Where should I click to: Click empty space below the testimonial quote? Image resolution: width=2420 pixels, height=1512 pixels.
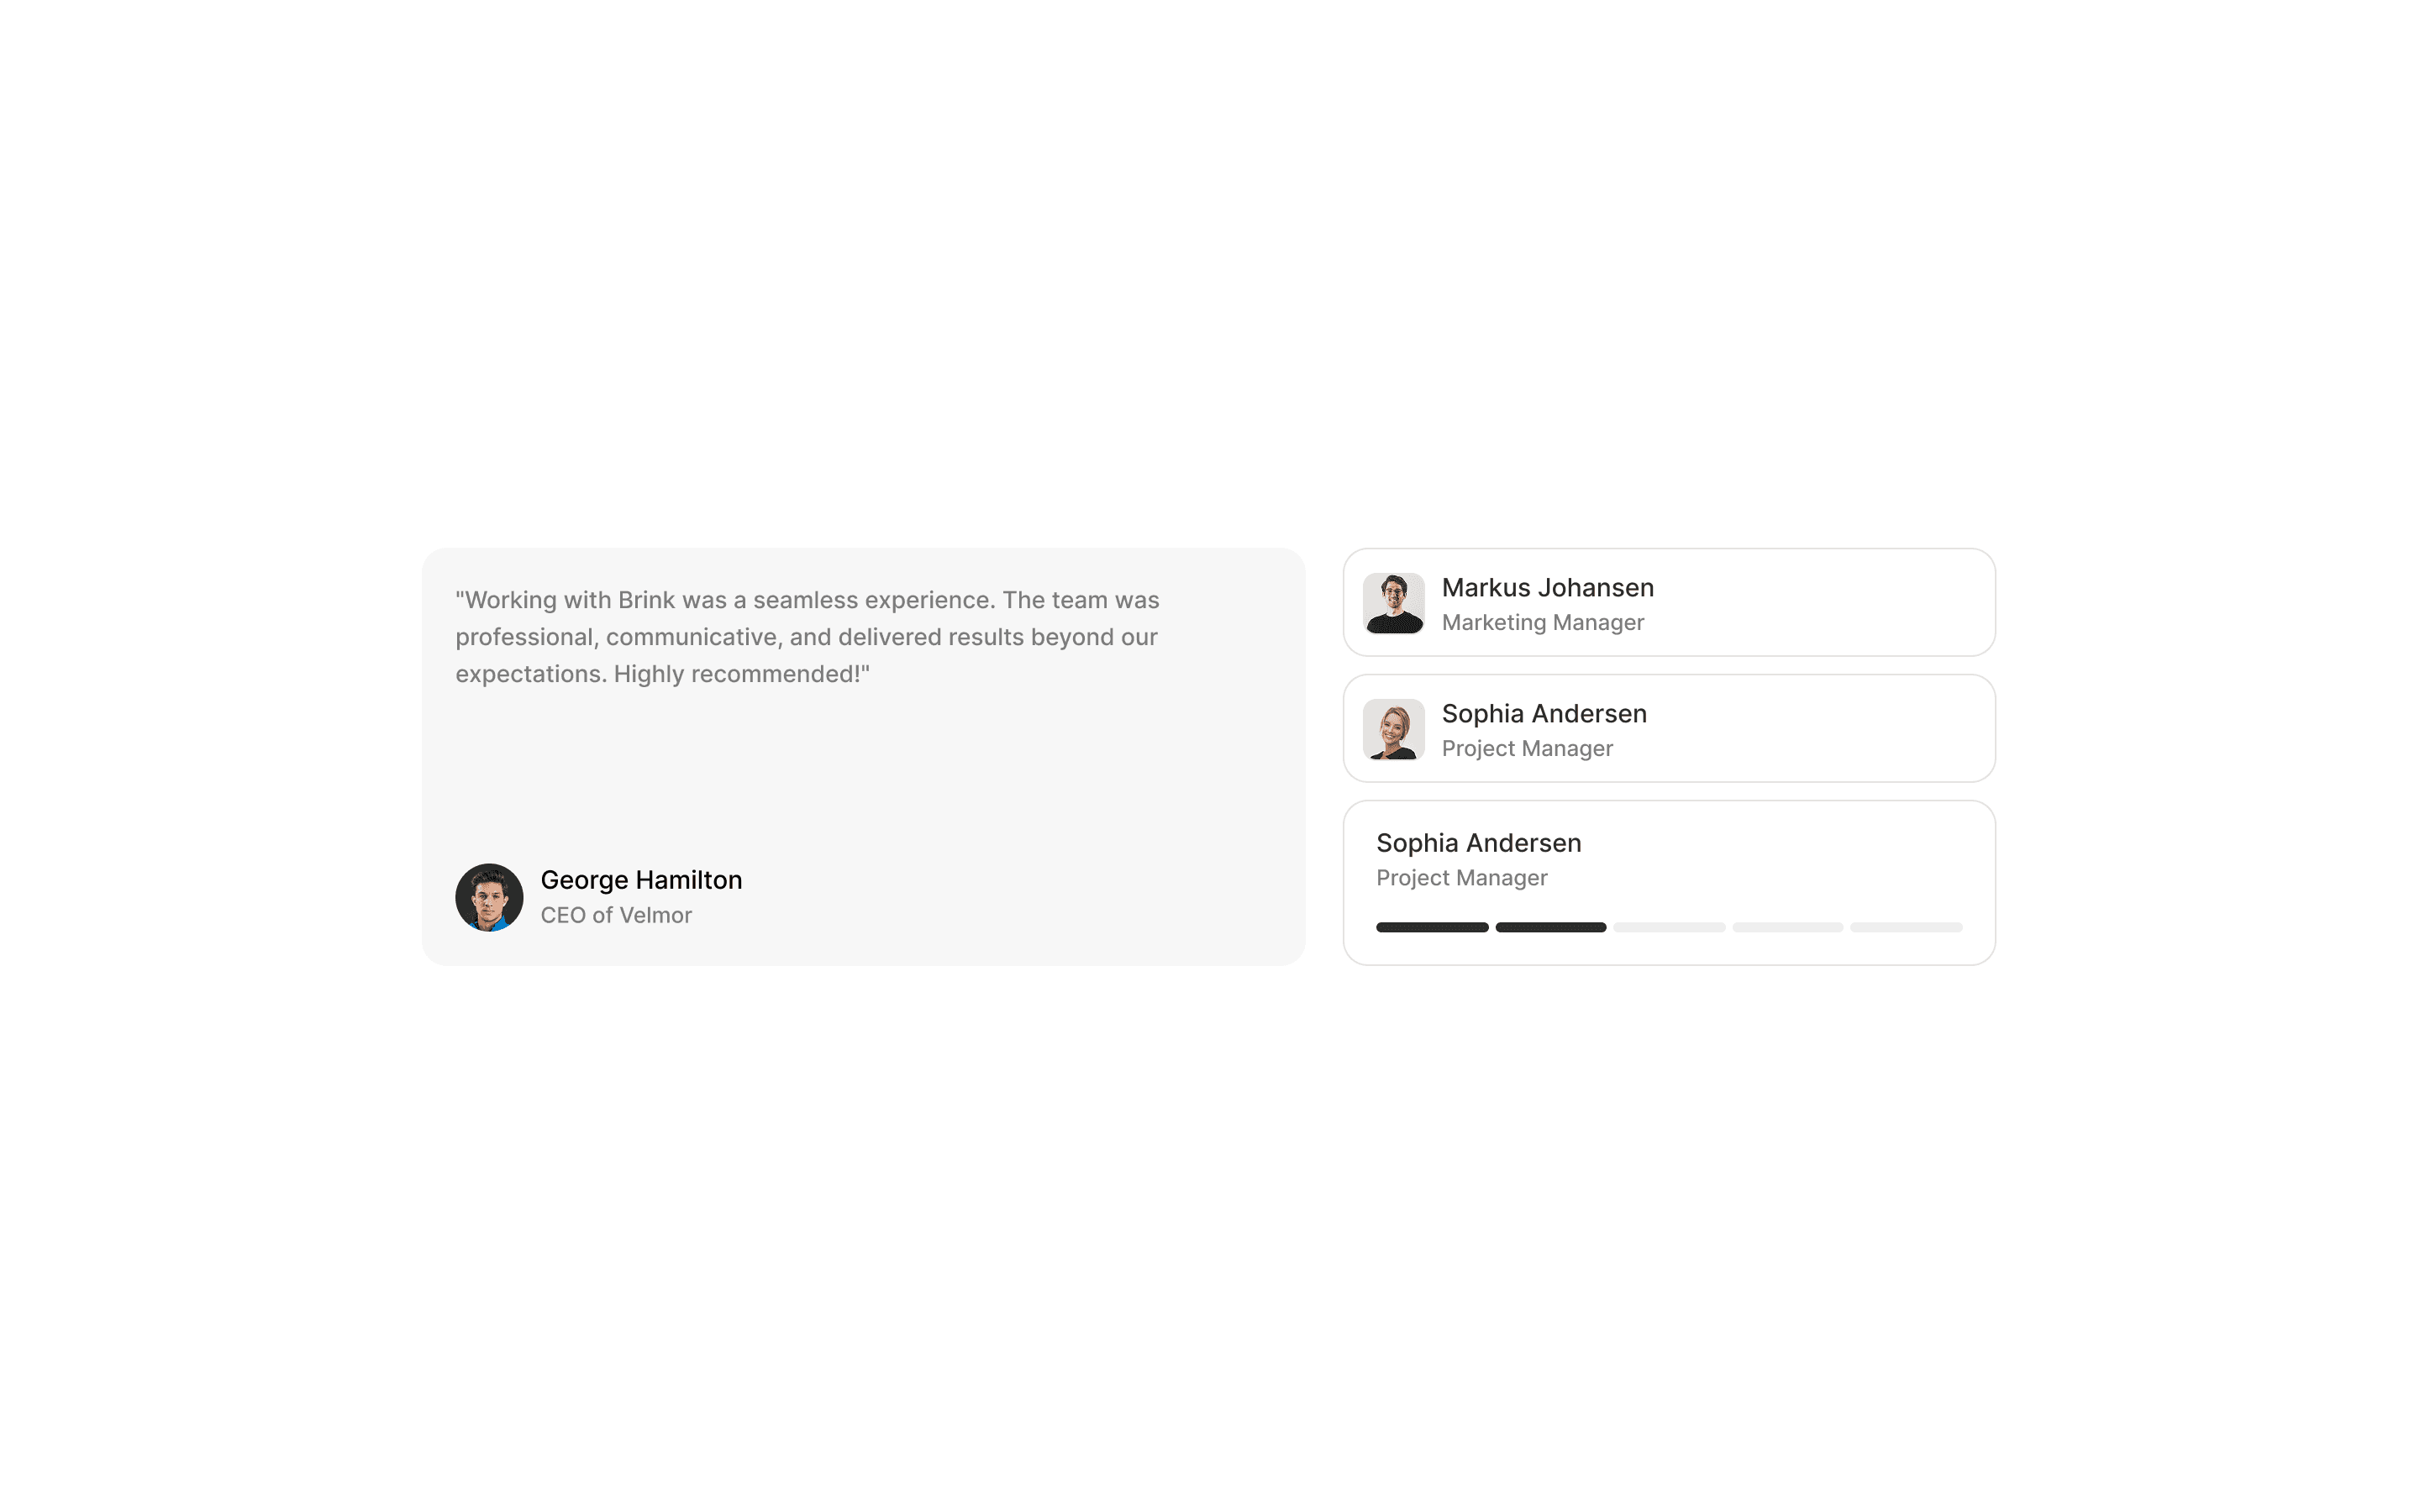click(x=860, y=770)
